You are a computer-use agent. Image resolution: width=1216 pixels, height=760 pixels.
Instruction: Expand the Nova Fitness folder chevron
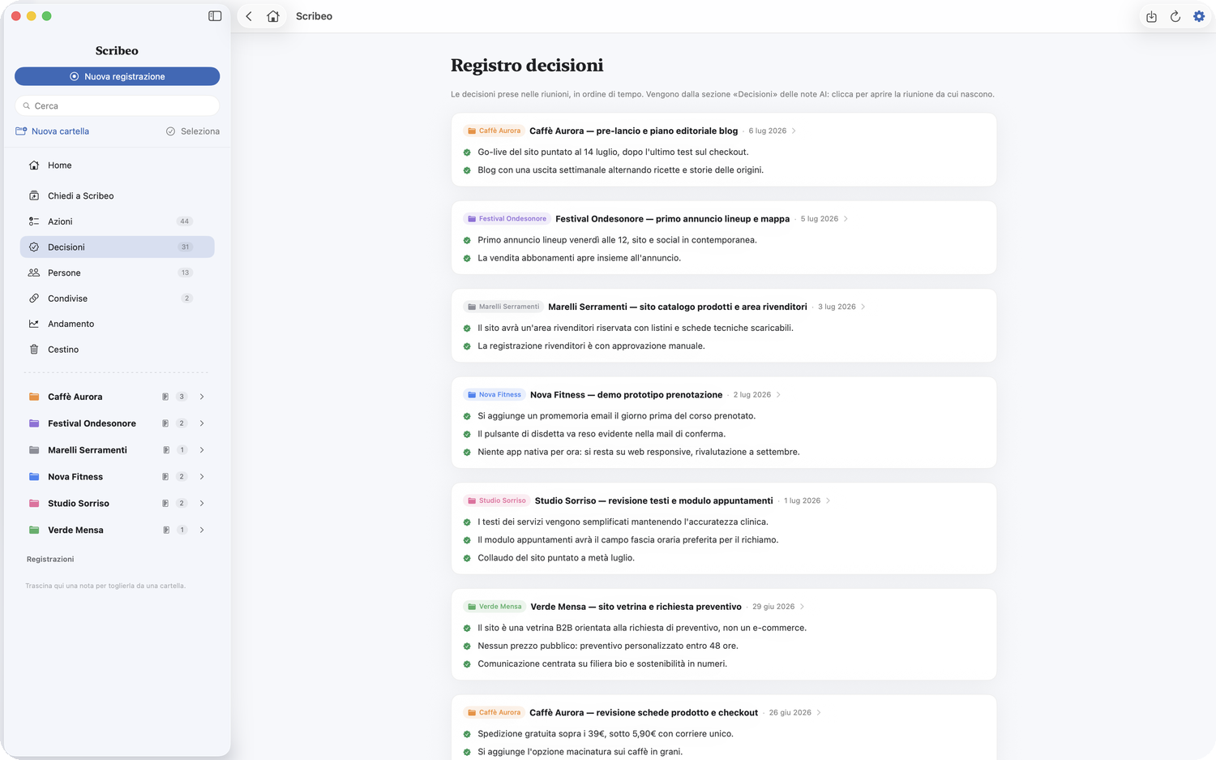tap(202, 477)
